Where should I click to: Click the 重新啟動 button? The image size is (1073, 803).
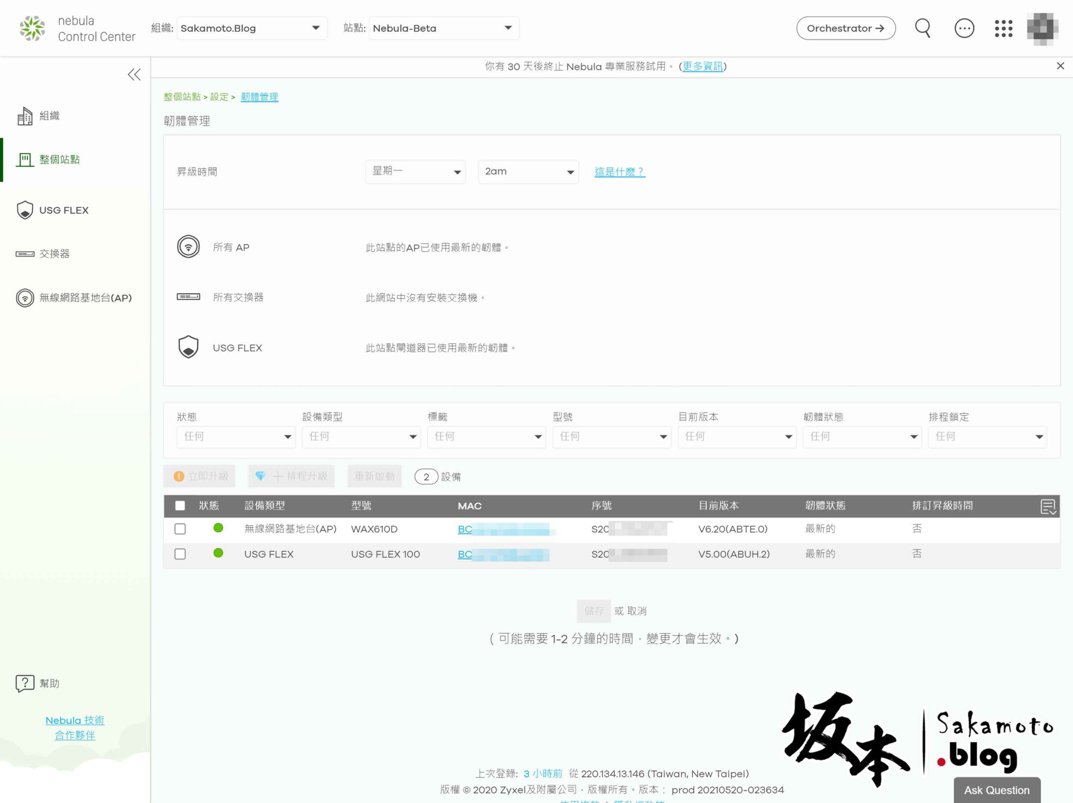[x=374, y=476]
